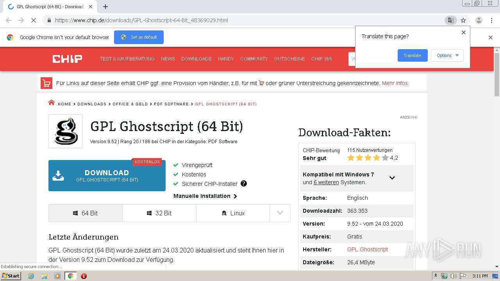Stop loading the page
This screenshot has height=281, width=500.
(x=34, y=20)
